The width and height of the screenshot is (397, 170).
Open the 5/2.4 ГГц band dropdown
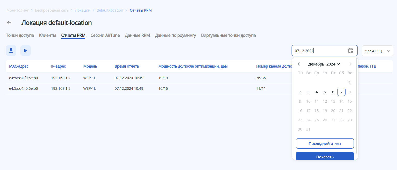[x=377, y=51]
